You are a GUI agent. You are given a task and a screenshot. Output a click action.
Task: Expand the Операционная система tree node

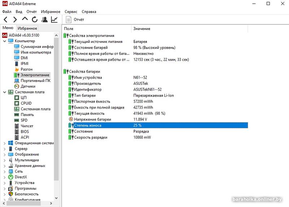pos(5,143)
